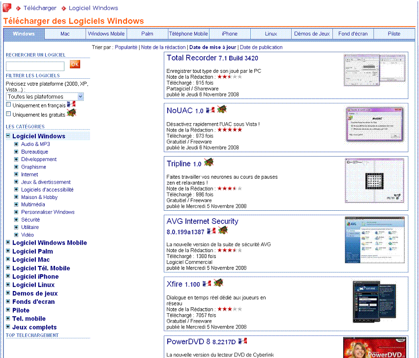Select the Windows tab

(24, 33)
